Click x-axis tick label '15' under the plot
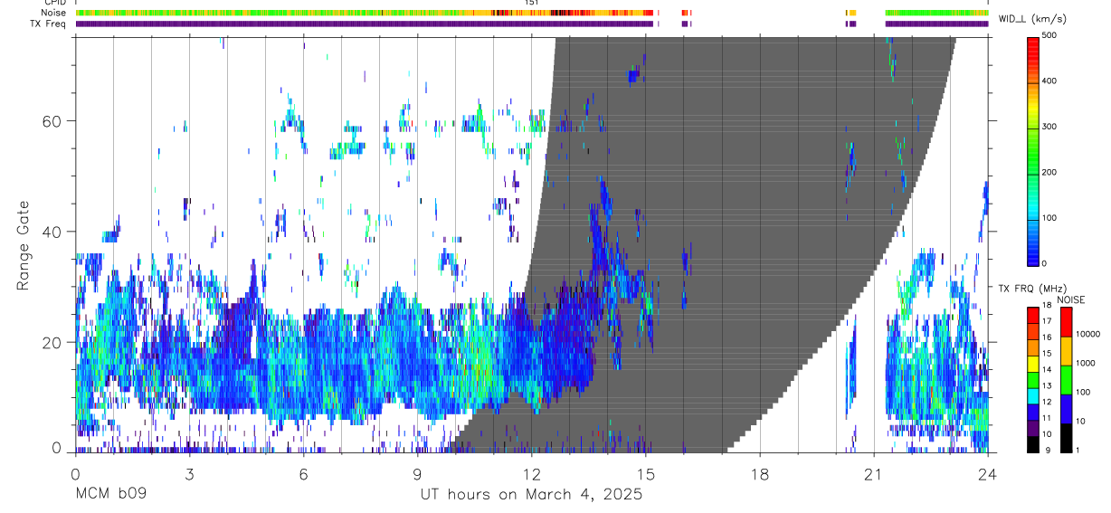The width and height of the screenshot is (1111, 513). (646, 473)
